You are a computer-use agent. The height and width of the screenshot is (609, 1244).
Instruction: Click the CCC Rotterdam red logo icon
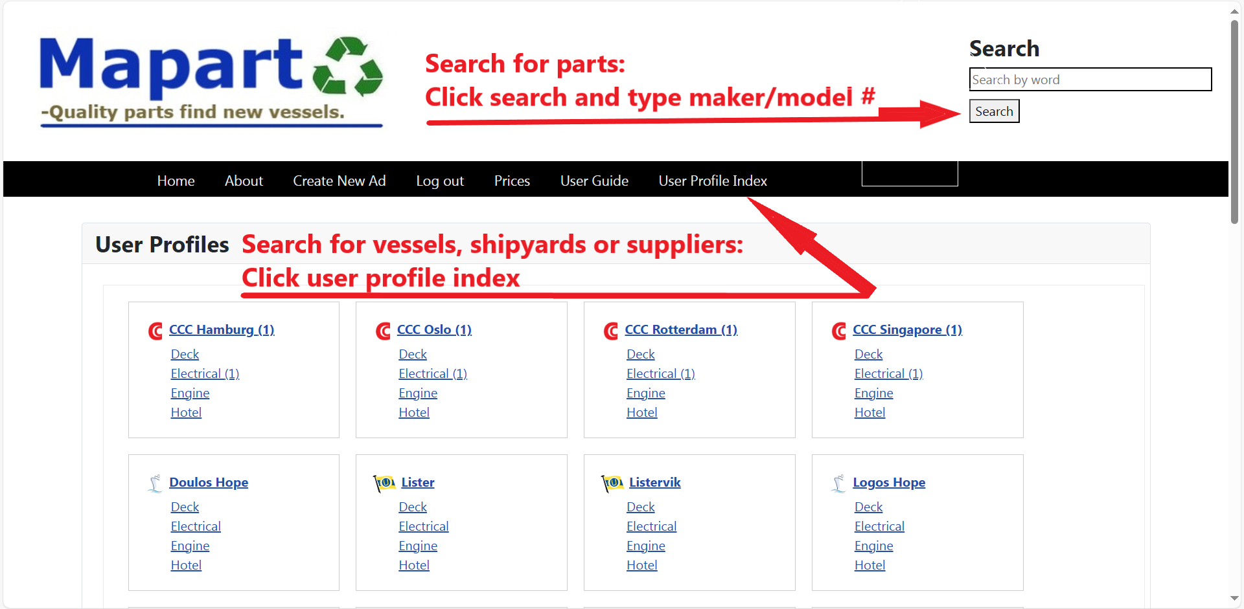[611, 331]
